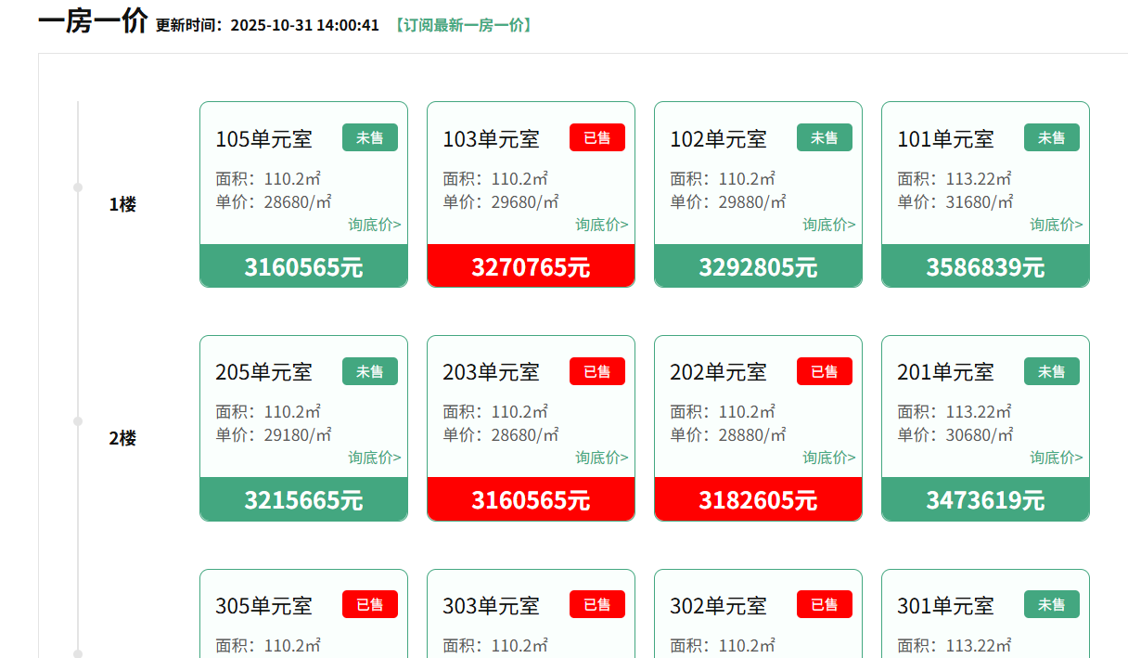Screen dimensions: 1128x658
Task: Select the 未售 badge on unit 301
Action: pos(1052,604)
